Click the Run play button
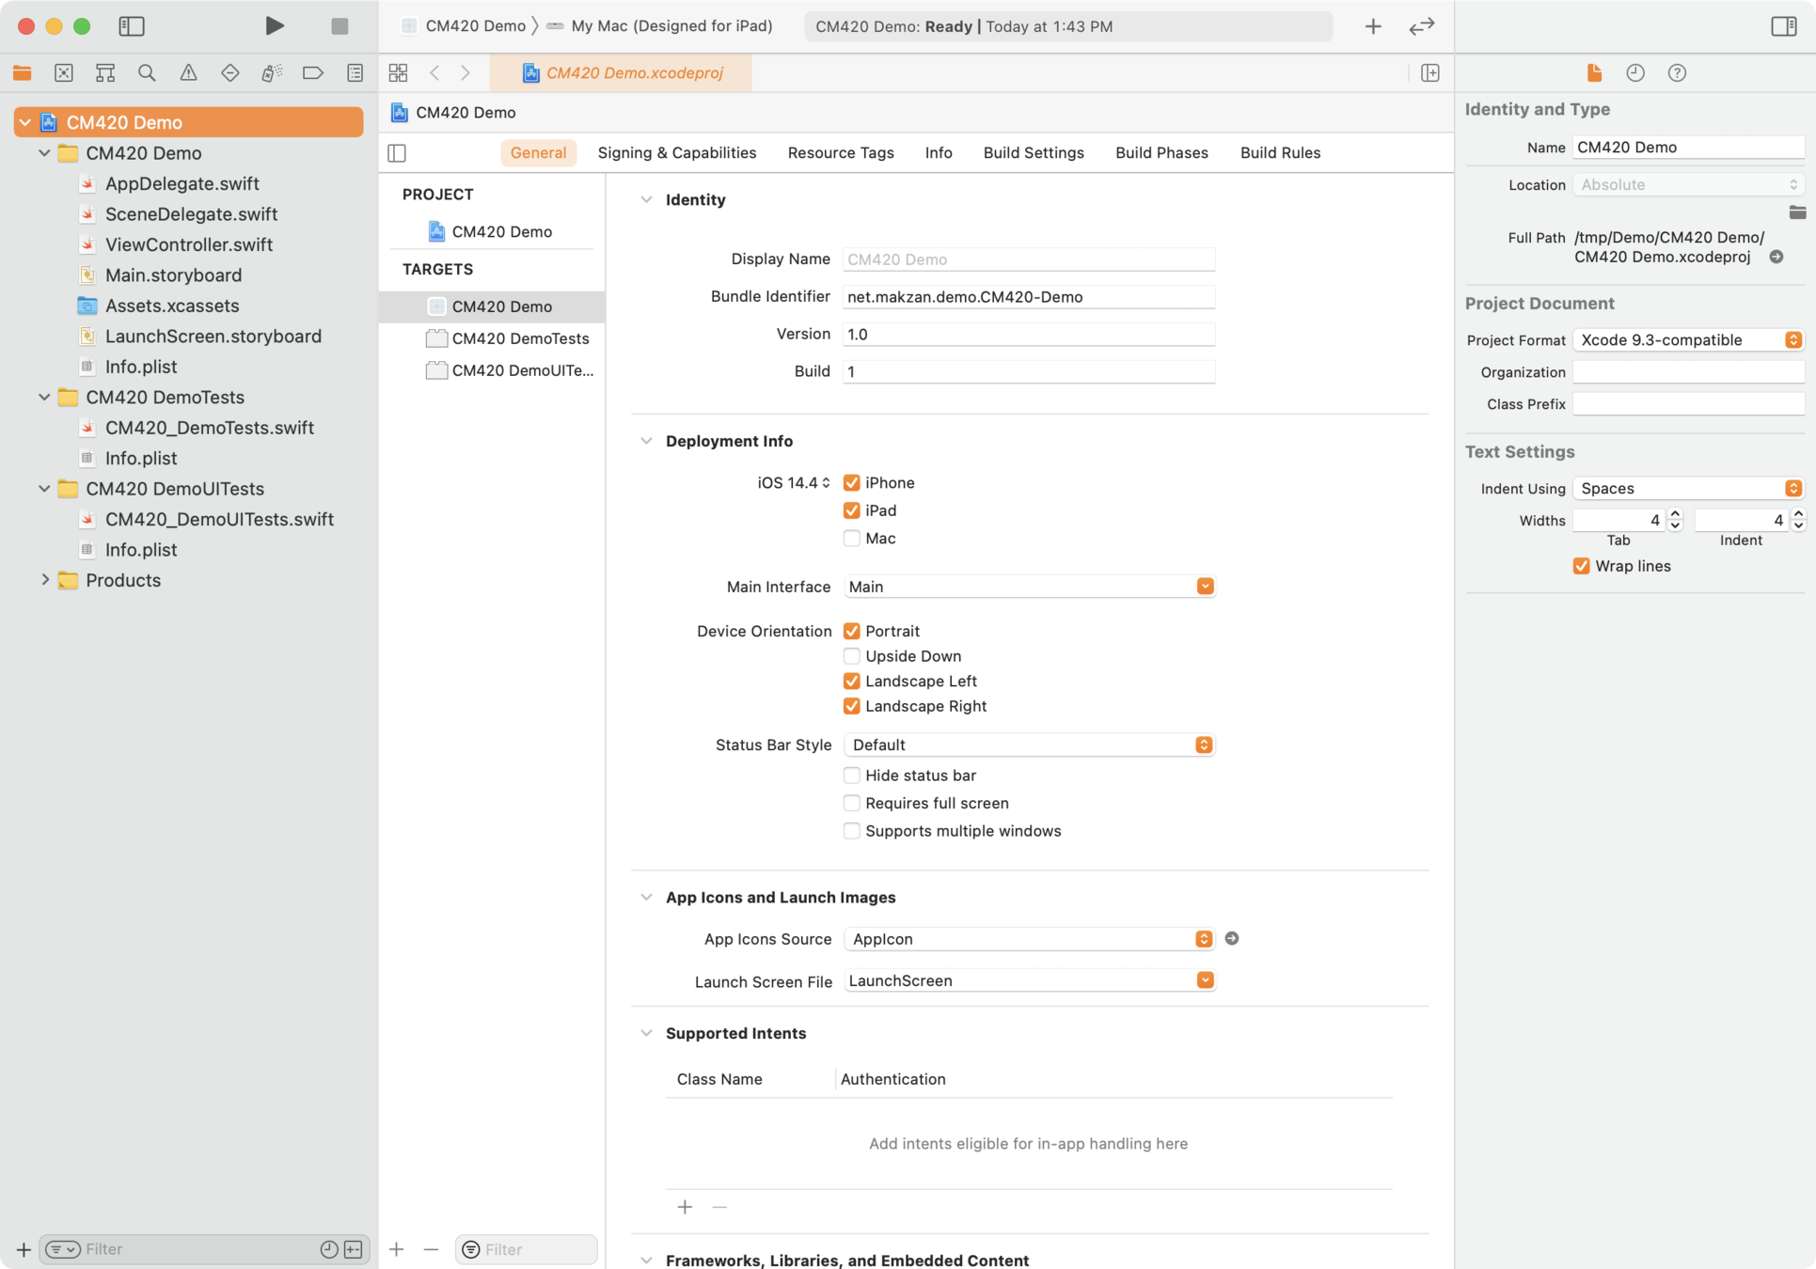 [274, 26]
